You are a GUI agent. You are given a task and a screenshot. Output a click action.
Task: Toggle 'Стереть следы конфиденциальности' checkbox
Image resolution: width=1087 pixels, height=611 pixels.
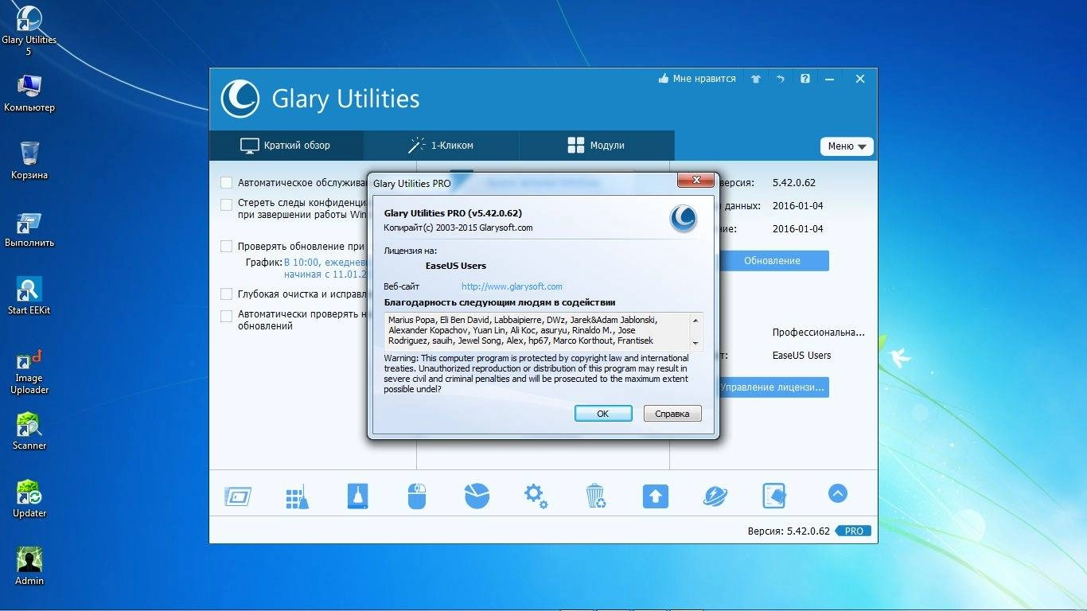pyautogui.click(x=227, y=204)
